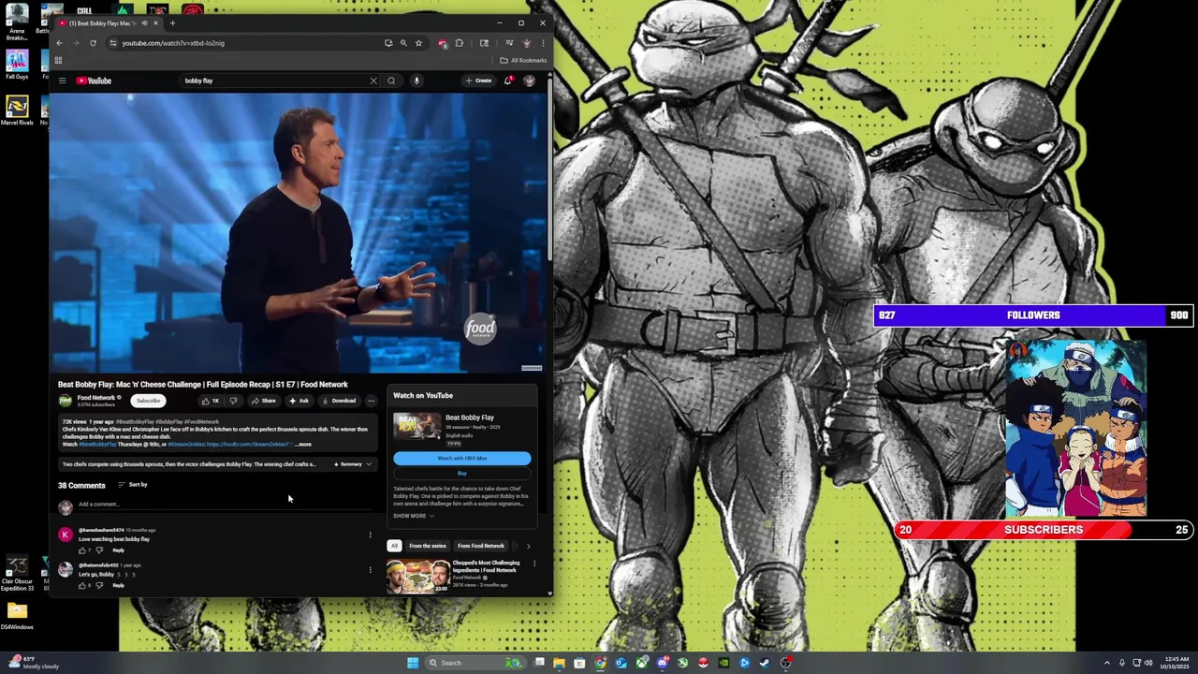Open the Chrome three-dot menu
1198x674 pixels.
point(543,43)
